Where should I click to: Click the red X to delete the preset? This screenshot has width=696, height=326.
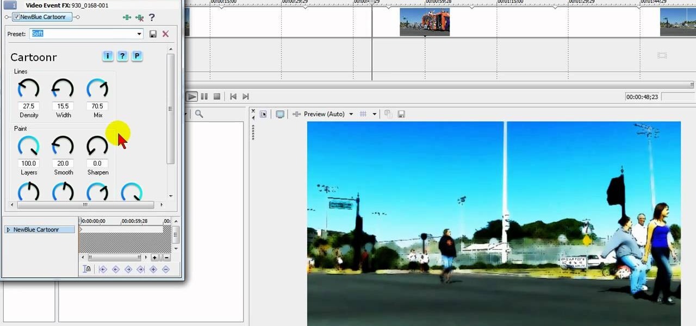(165, 34)
